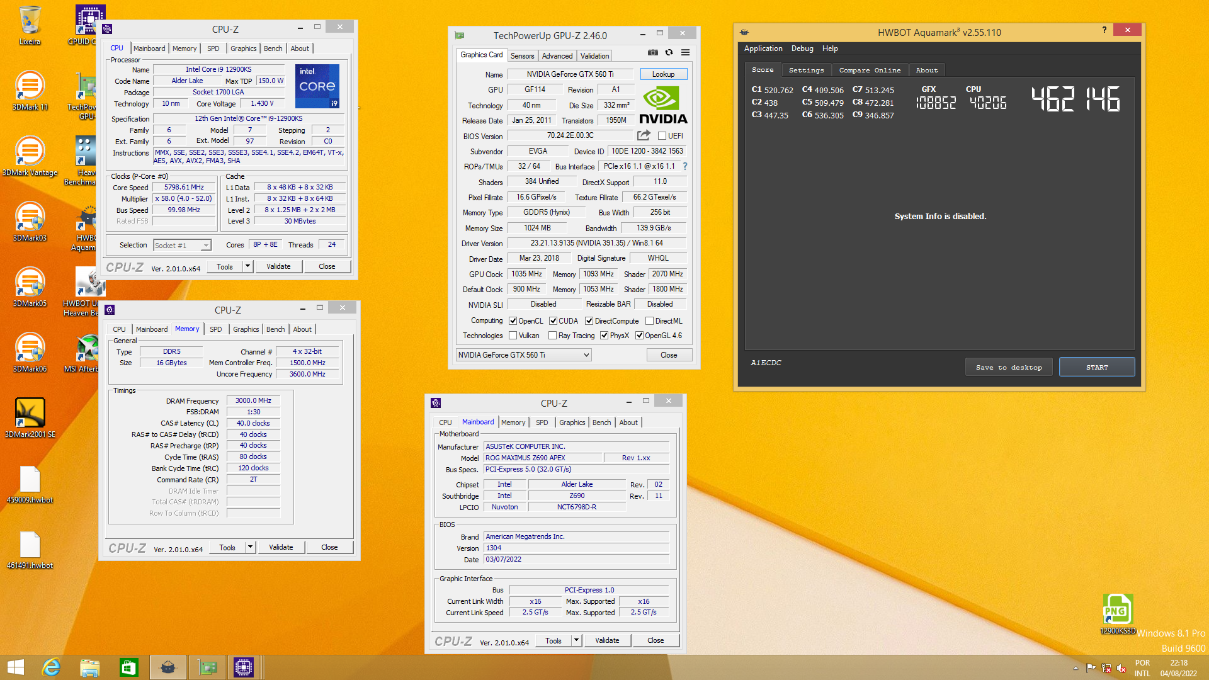Toggle the Ray Tracing checkbox

pyautogui.click(x=552, y=336)
